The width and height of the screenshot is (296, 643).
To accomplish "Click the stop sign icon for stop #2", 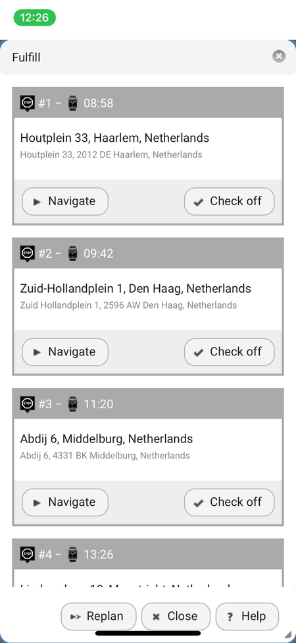I will pos(28,254).
